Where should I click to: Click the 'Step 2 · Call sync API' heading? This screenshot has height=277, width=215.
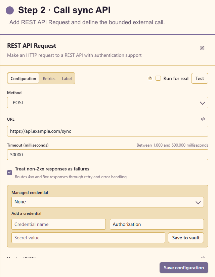pyautogui.click(x=64, y=10)
